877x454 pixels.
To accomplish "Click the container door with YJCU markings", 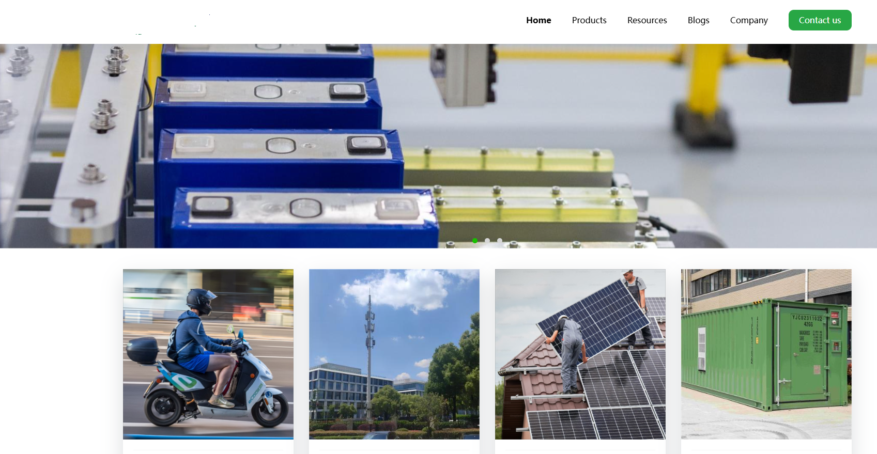I will pyautogui.click(x=808, y=351).
